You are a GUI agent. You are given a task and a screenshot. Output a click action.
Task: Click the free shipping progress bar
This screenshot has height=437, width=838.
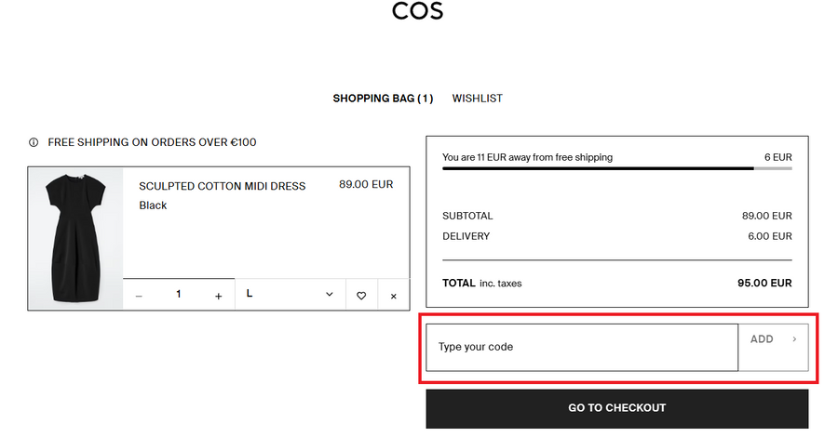click(x=616, y=168)
